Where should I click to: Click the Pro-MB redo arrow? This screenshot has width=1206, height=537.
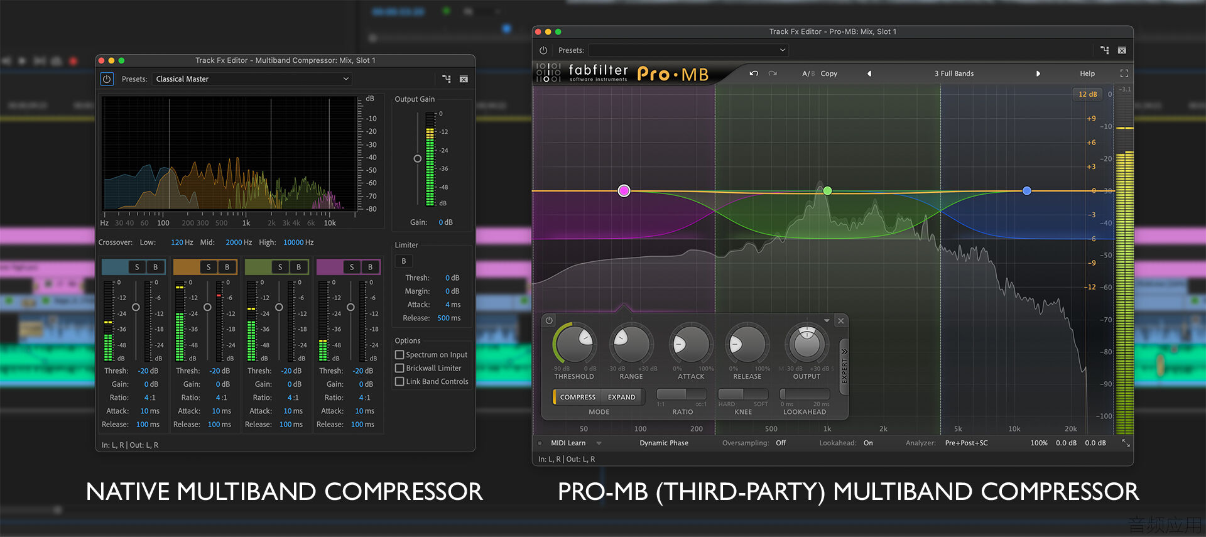pyautogui.click(x=773, y=73)
